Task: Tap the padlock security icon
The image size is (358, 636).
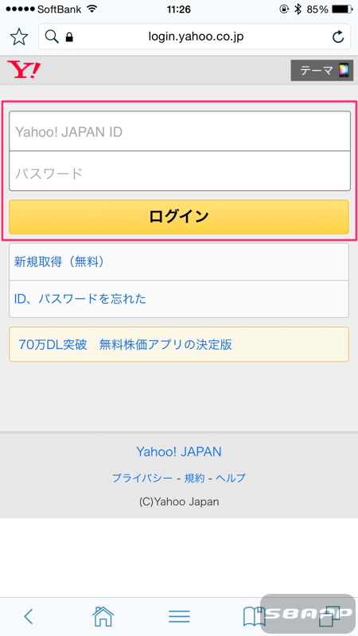Action: point(69,37)
